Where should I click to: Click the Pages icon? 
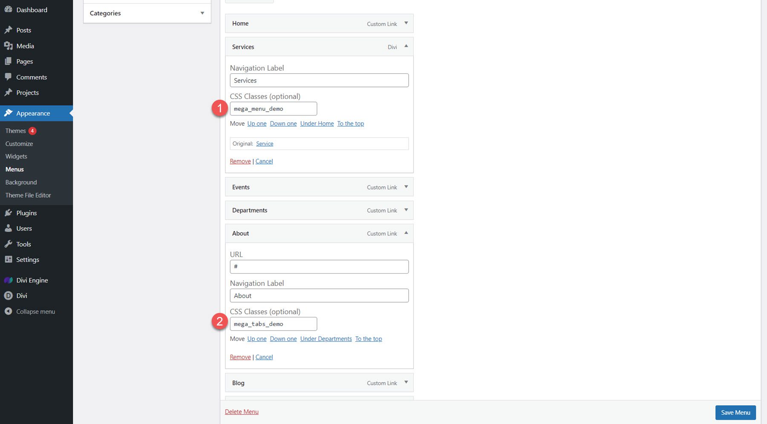(9, 61)
